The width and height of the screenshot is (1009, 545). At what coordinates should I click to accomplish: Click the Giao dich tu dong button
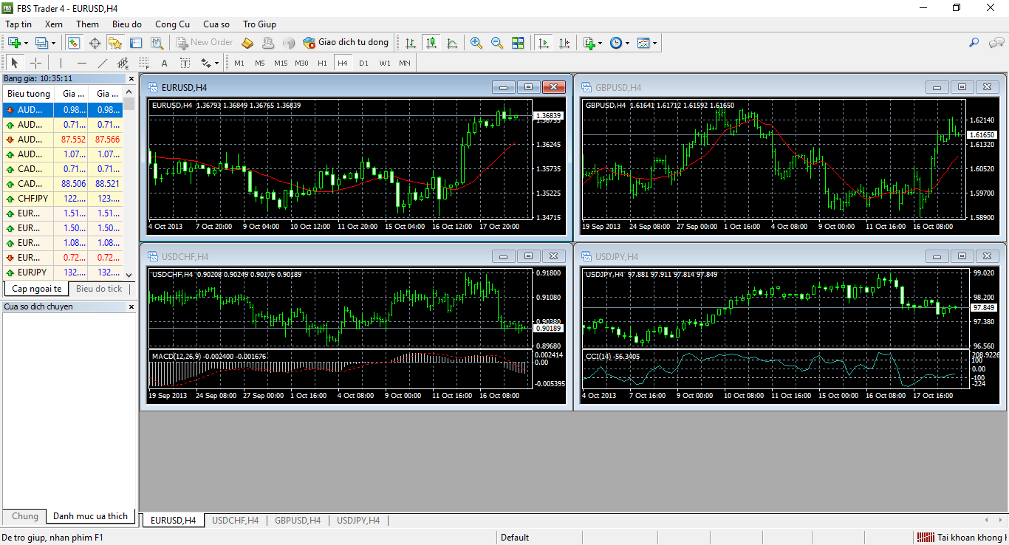pos(346,43)
